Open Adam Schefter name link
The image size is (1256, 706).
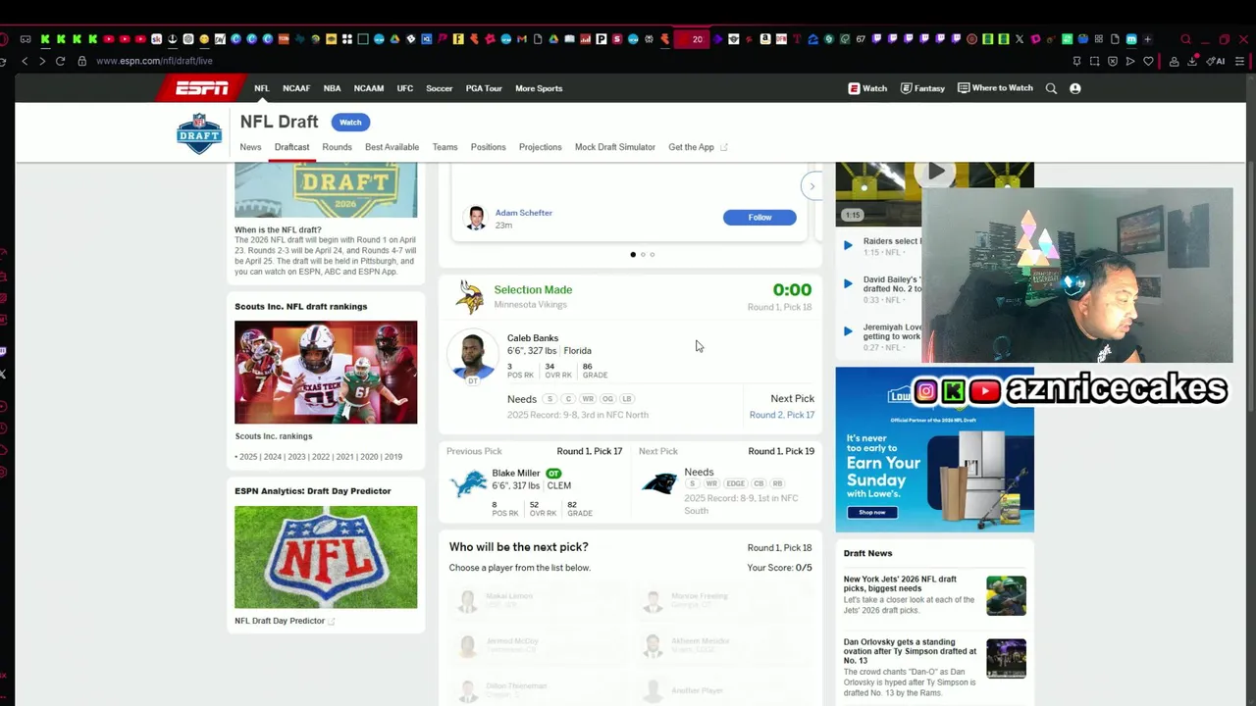[523, 213]
